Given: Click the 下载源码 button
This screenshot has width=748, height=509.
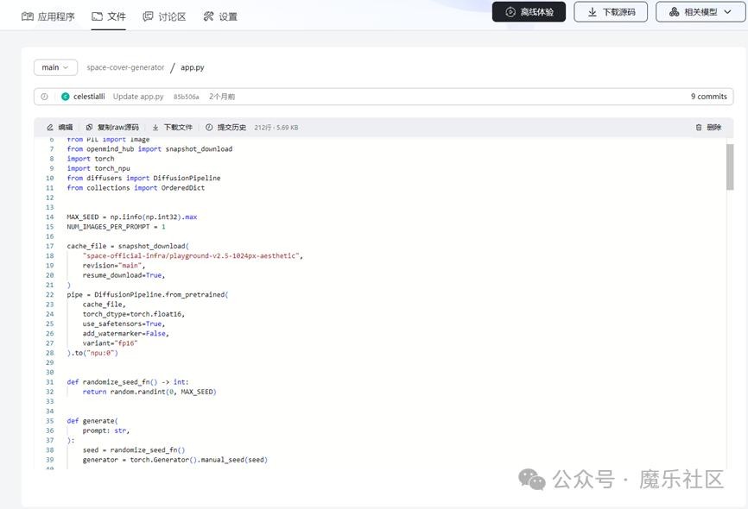Looking at the screenshot, I should [611, 12].
